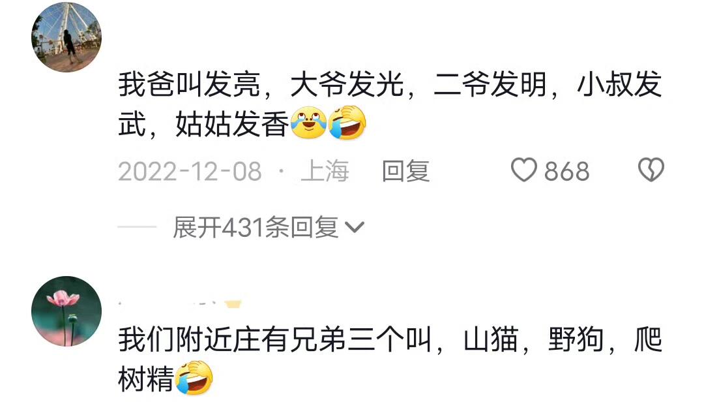Expand the 展开431条回复 replies

click(x=269, y=227)
